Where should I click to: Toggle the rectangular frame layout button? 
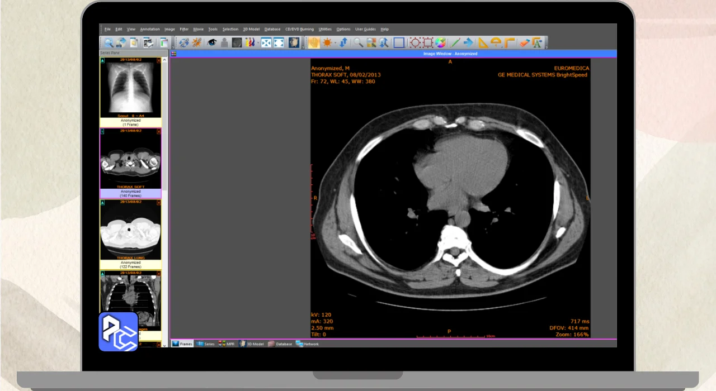point(399,42)
